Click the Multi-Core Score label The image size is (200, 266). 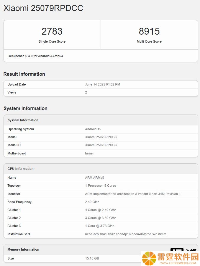click(149, 41)
